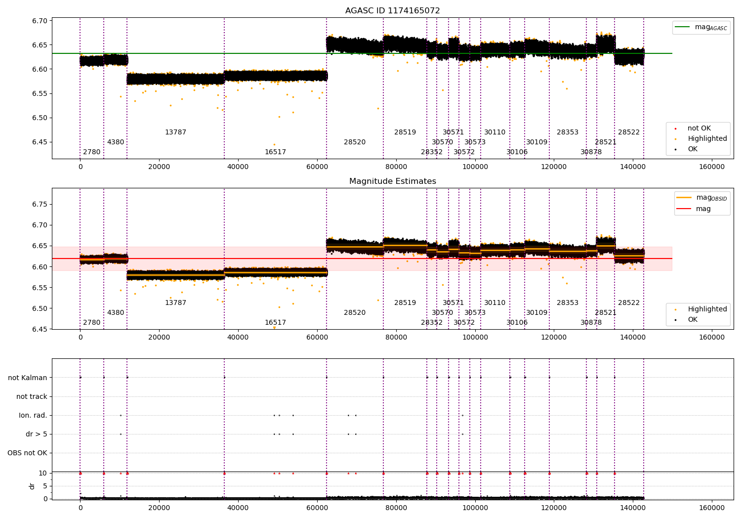Click obsid label 16517 in the Magnitude Estimates plot
This screenshot has width=741, height=519.
click(x=275, y=323)
